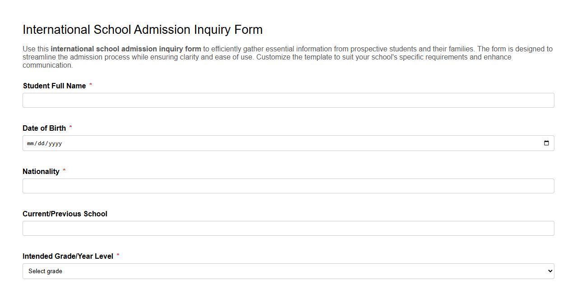Select the day segment in Date of Birth
Screen dimensions: 577x293
pos(41,143)
